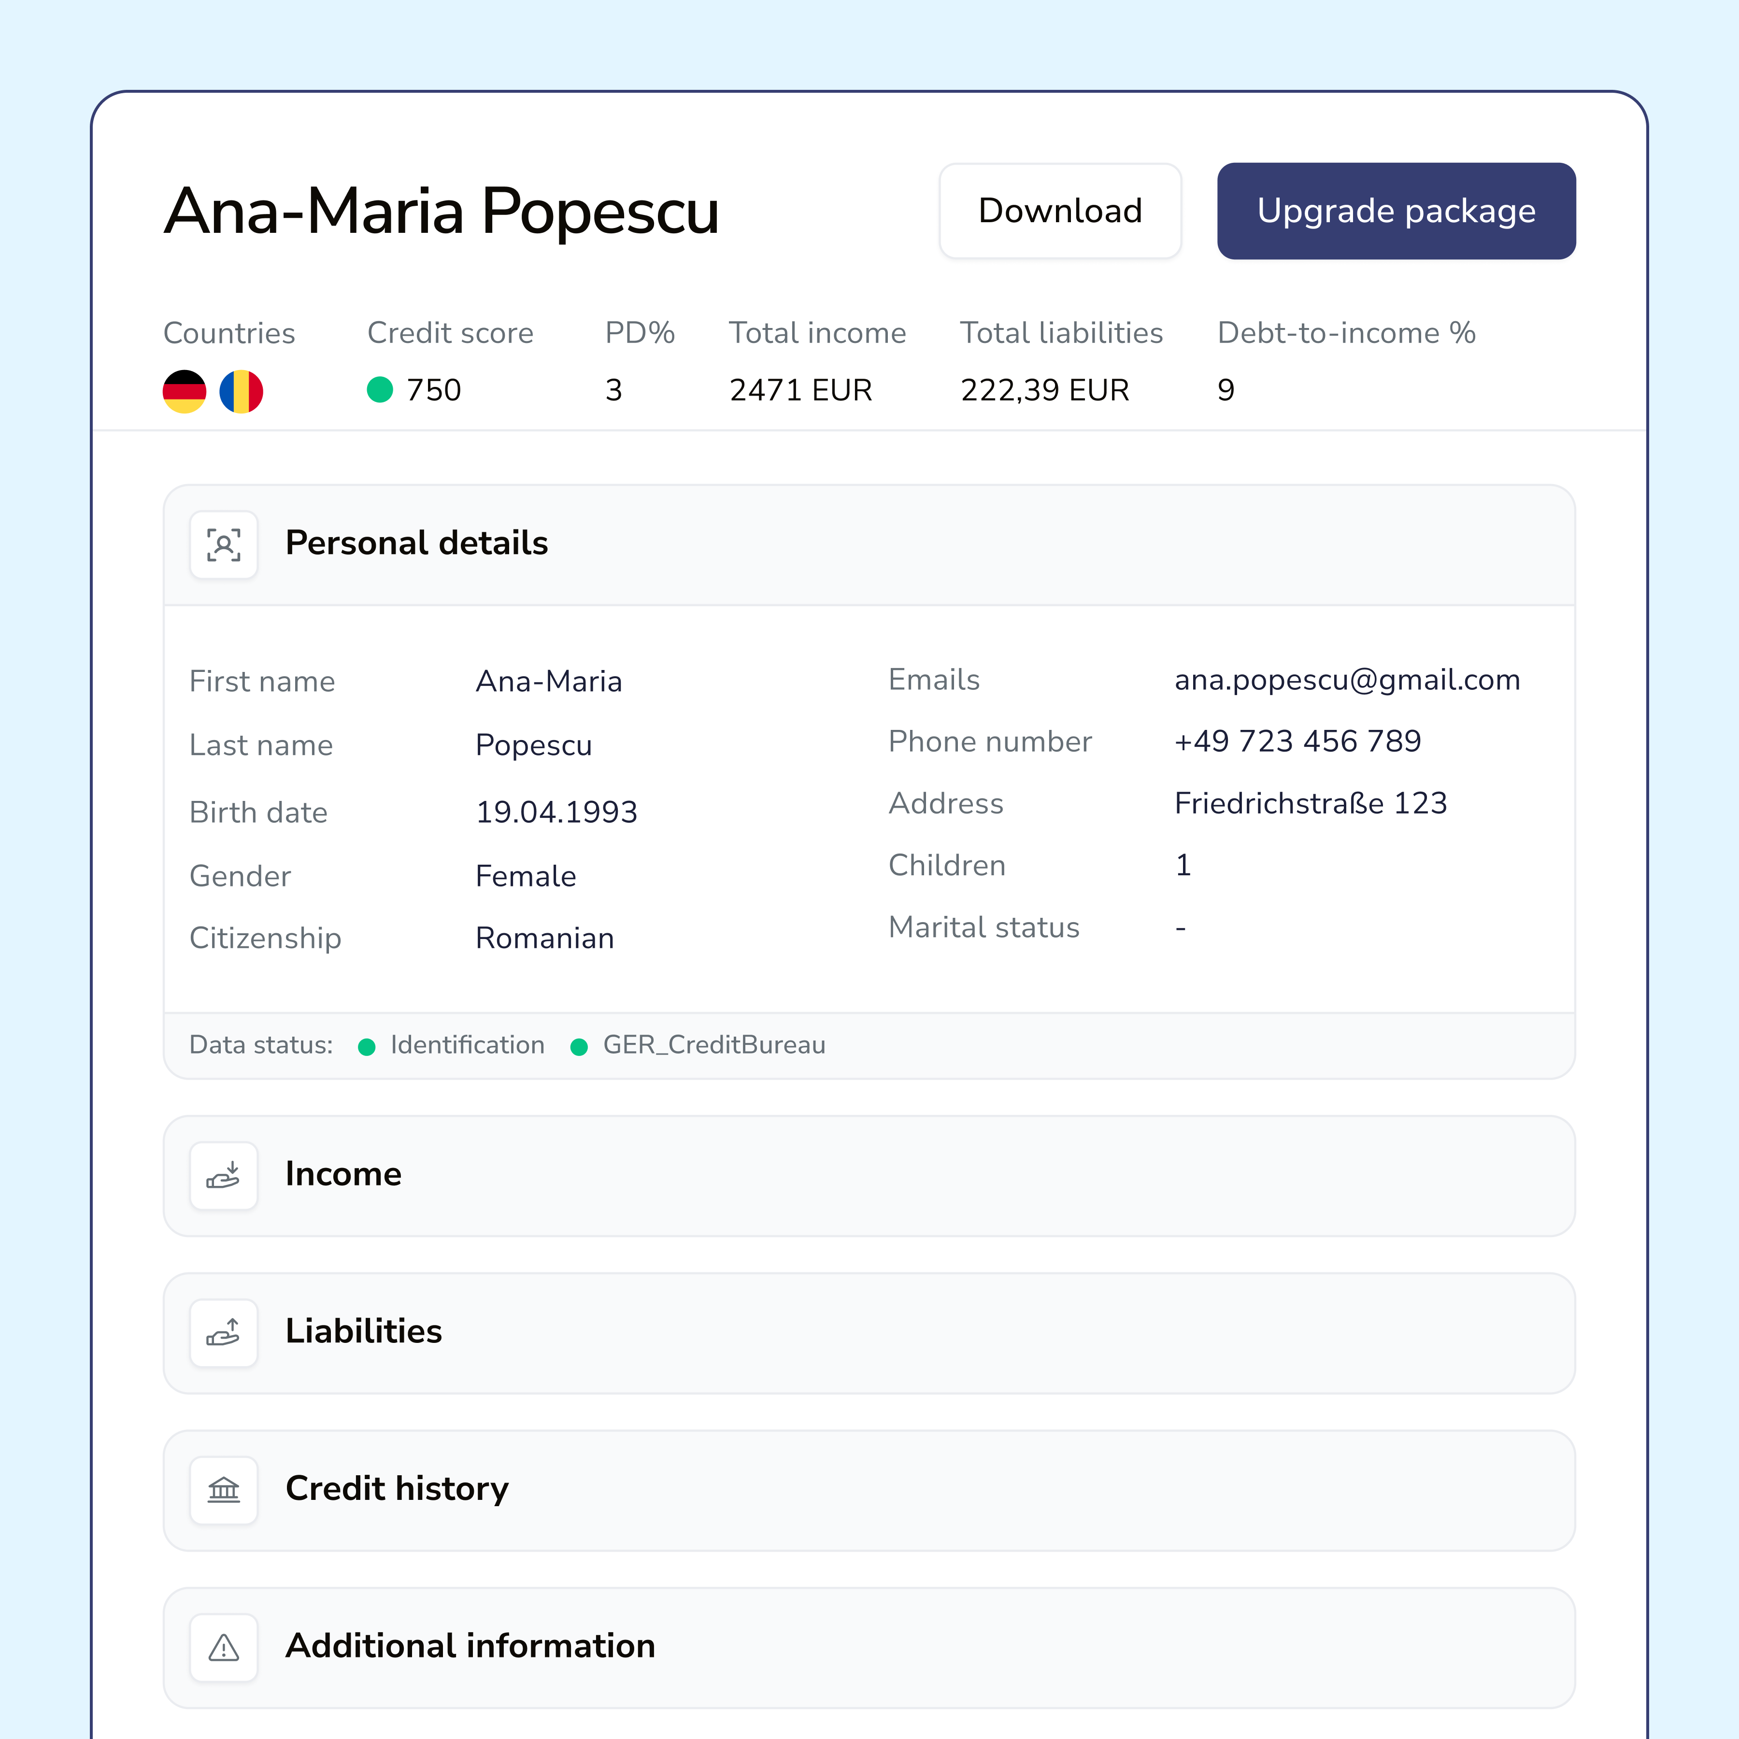Screen dimensions: 1739x1739
Task: Expand the Income section
Action: point(869,1176)
